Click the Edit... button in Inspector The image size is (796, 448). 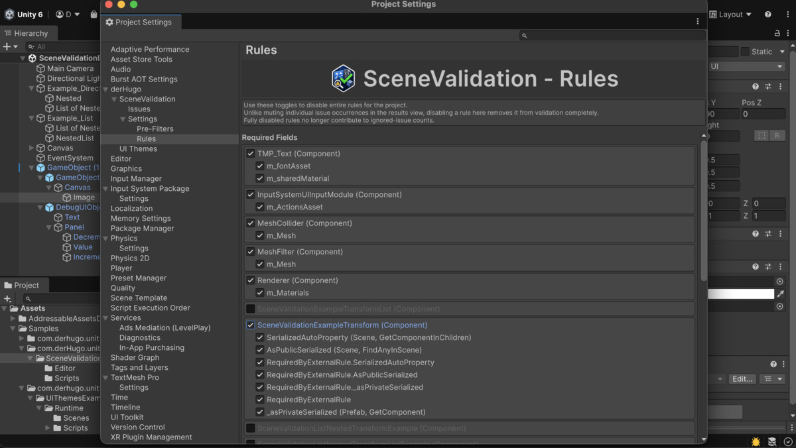click(742, 378)
